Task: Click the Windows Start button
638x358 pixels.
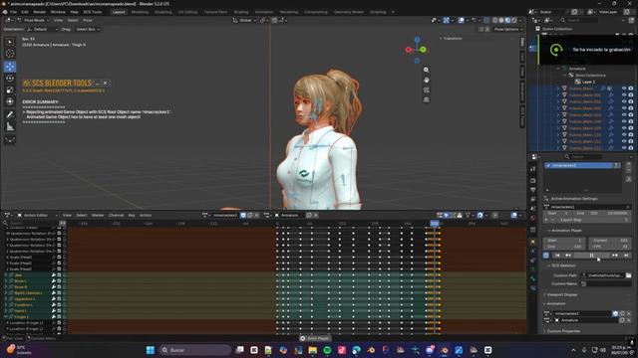Action: tap(151, 350)
